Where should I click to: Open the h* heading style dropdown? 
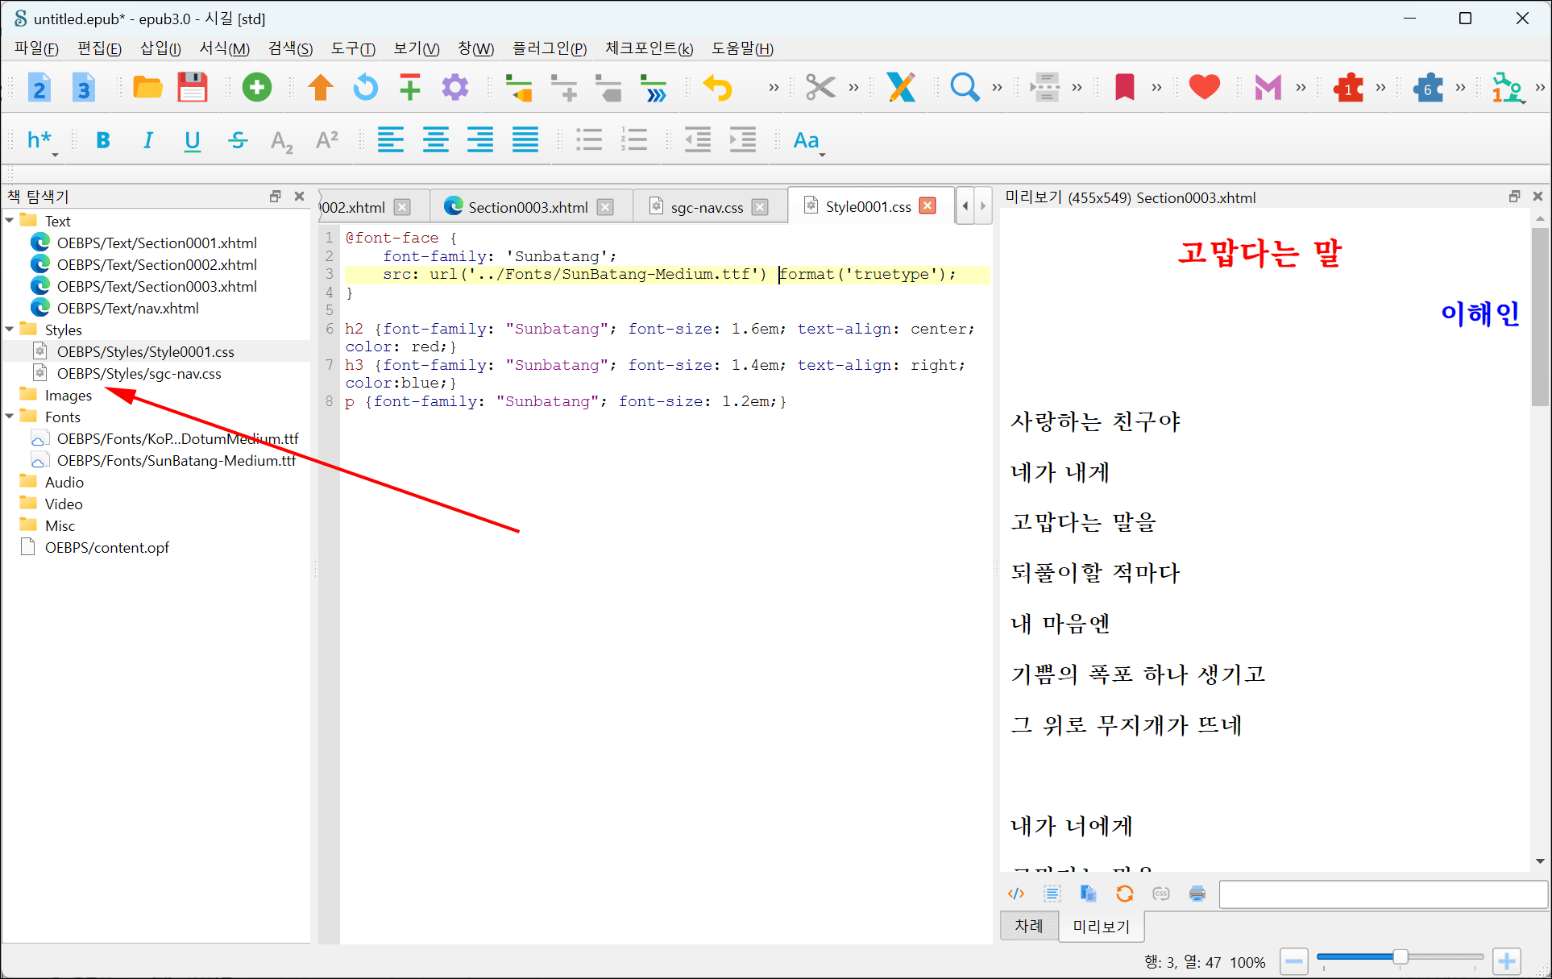click(42, 142)
